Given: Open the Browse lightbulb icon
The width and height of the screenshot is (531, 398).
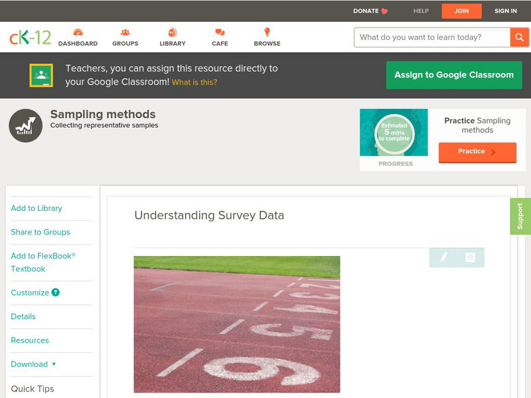Looking at the screenshot, I should point(267,32).
